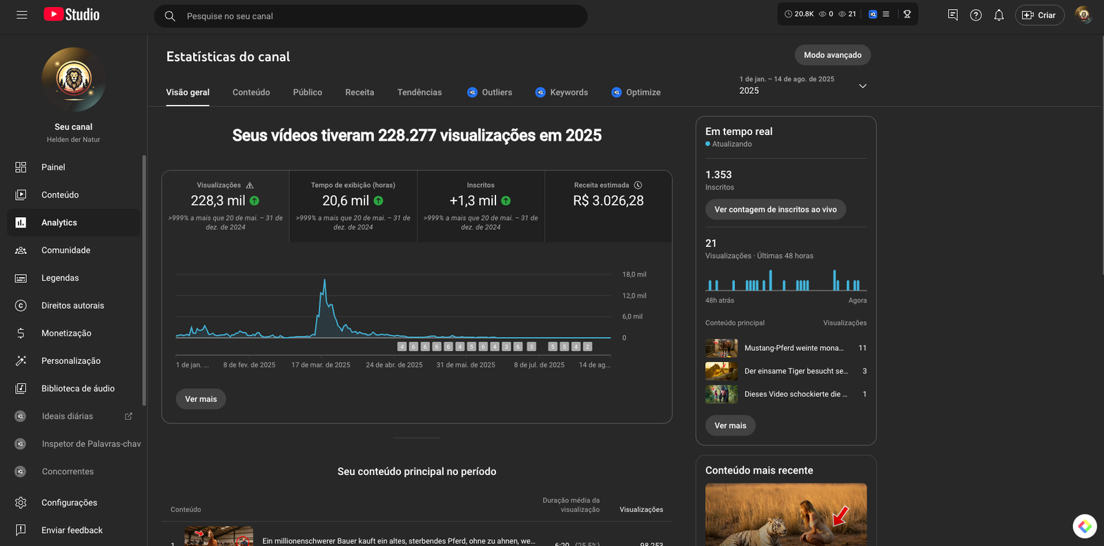
Task: Open the comments feedback icon in header
Action: [953, 14]
